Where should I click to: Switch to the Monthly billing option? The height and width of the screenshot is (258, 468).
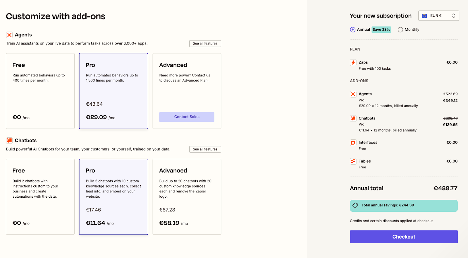click(400, 30)
